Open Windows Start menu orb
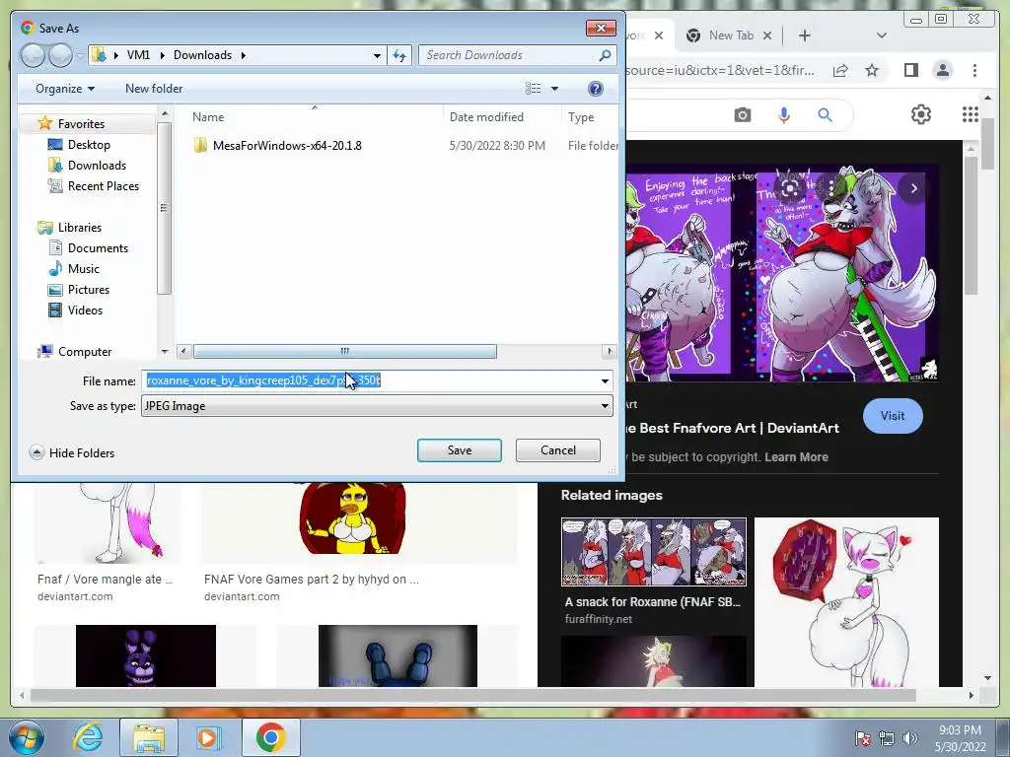The height and width of the screenshot is (757, 1010). 27,737
